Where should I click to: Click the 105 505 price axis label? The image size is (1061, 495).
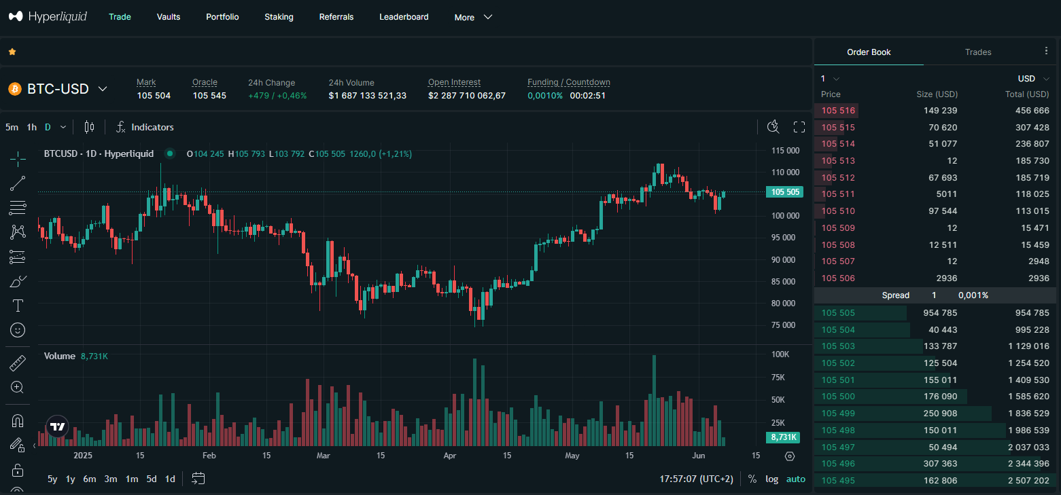pyautogui.click(x=785, y=192)
